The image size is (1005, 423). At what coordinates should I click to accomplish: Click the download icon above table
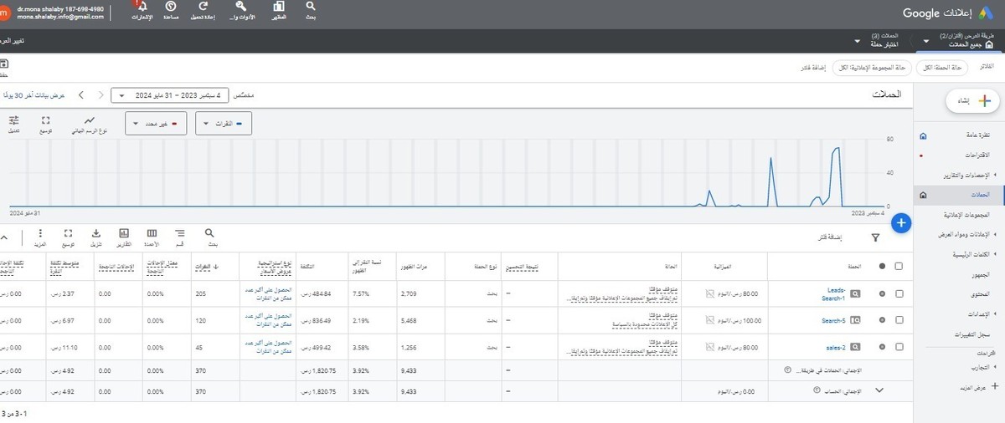(95, 234)
